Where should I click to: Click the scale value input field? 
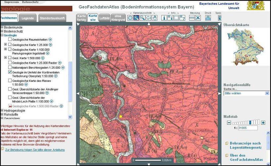247,128
